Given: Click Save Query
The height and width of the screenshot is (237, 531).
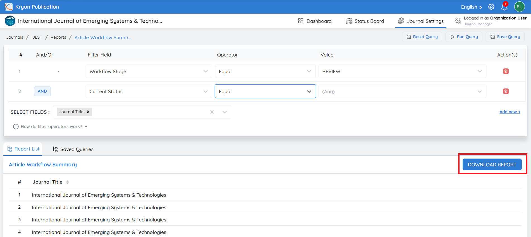Looking at the screenshot, I should tap(505, 37).
